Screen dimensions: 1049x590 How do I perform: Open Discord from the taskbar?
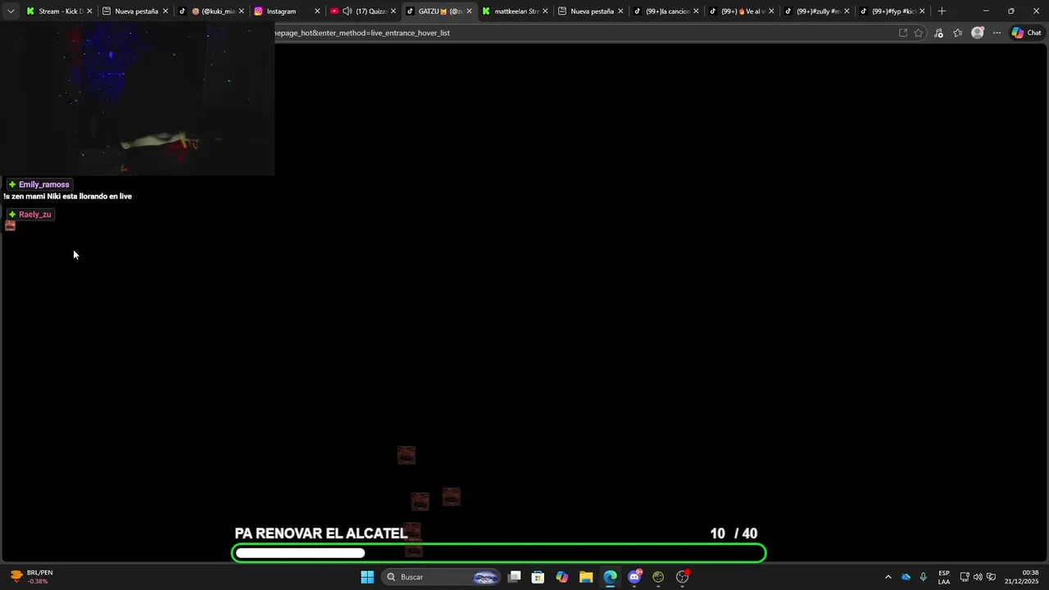coord(634,577)
